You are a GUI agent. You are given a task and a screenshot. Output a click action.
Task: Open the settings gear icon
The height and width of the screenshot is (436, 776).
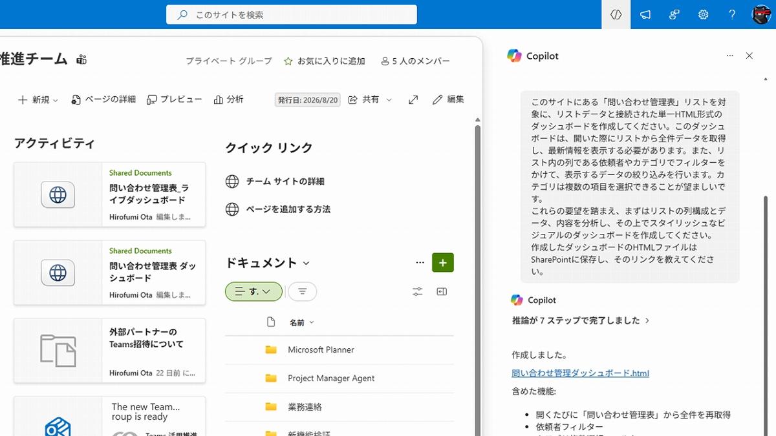[x=704, y=14]
